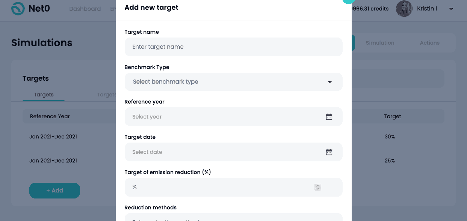This screenshot has height=221, width=467.
Task: Open Dashboard from the top navigation
Action: (x=85, y=9)
